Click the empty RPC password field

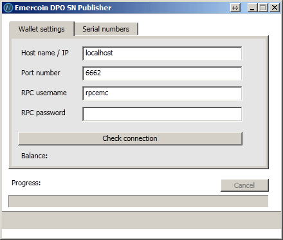pyautogui.click(x=162, y=114)
